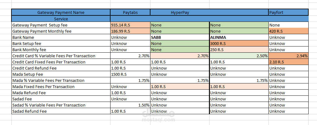
Task: Click the 935.14 R.S setup fee cell
Action: pyautogui.click(x=130, y=25)
